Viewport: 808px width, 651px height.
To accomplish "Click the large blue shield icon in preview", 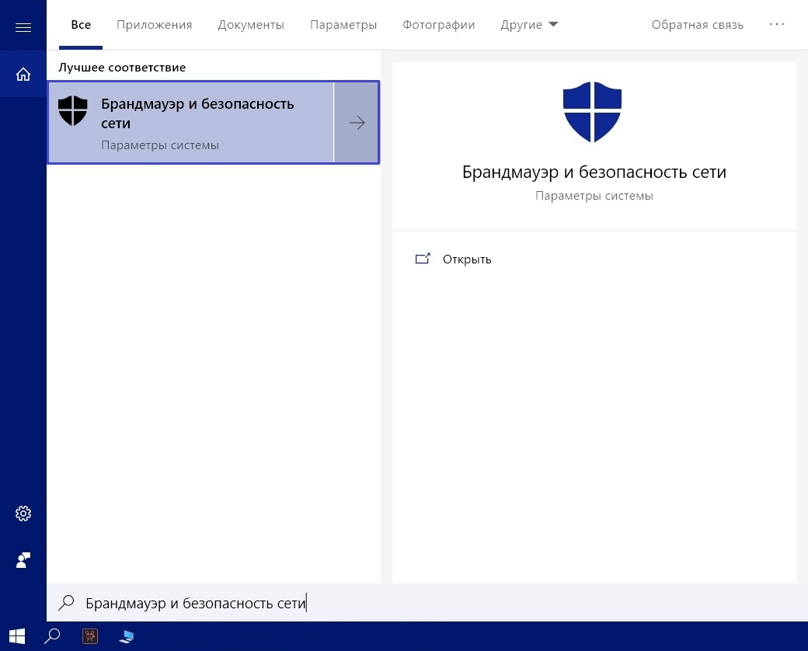I will 592,111.
